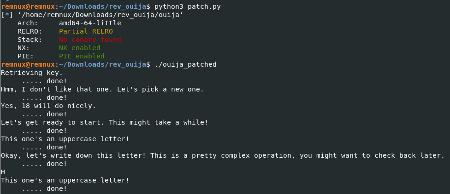Click the "Okay, let's write down this letter" line

click(x=222, y=155)
